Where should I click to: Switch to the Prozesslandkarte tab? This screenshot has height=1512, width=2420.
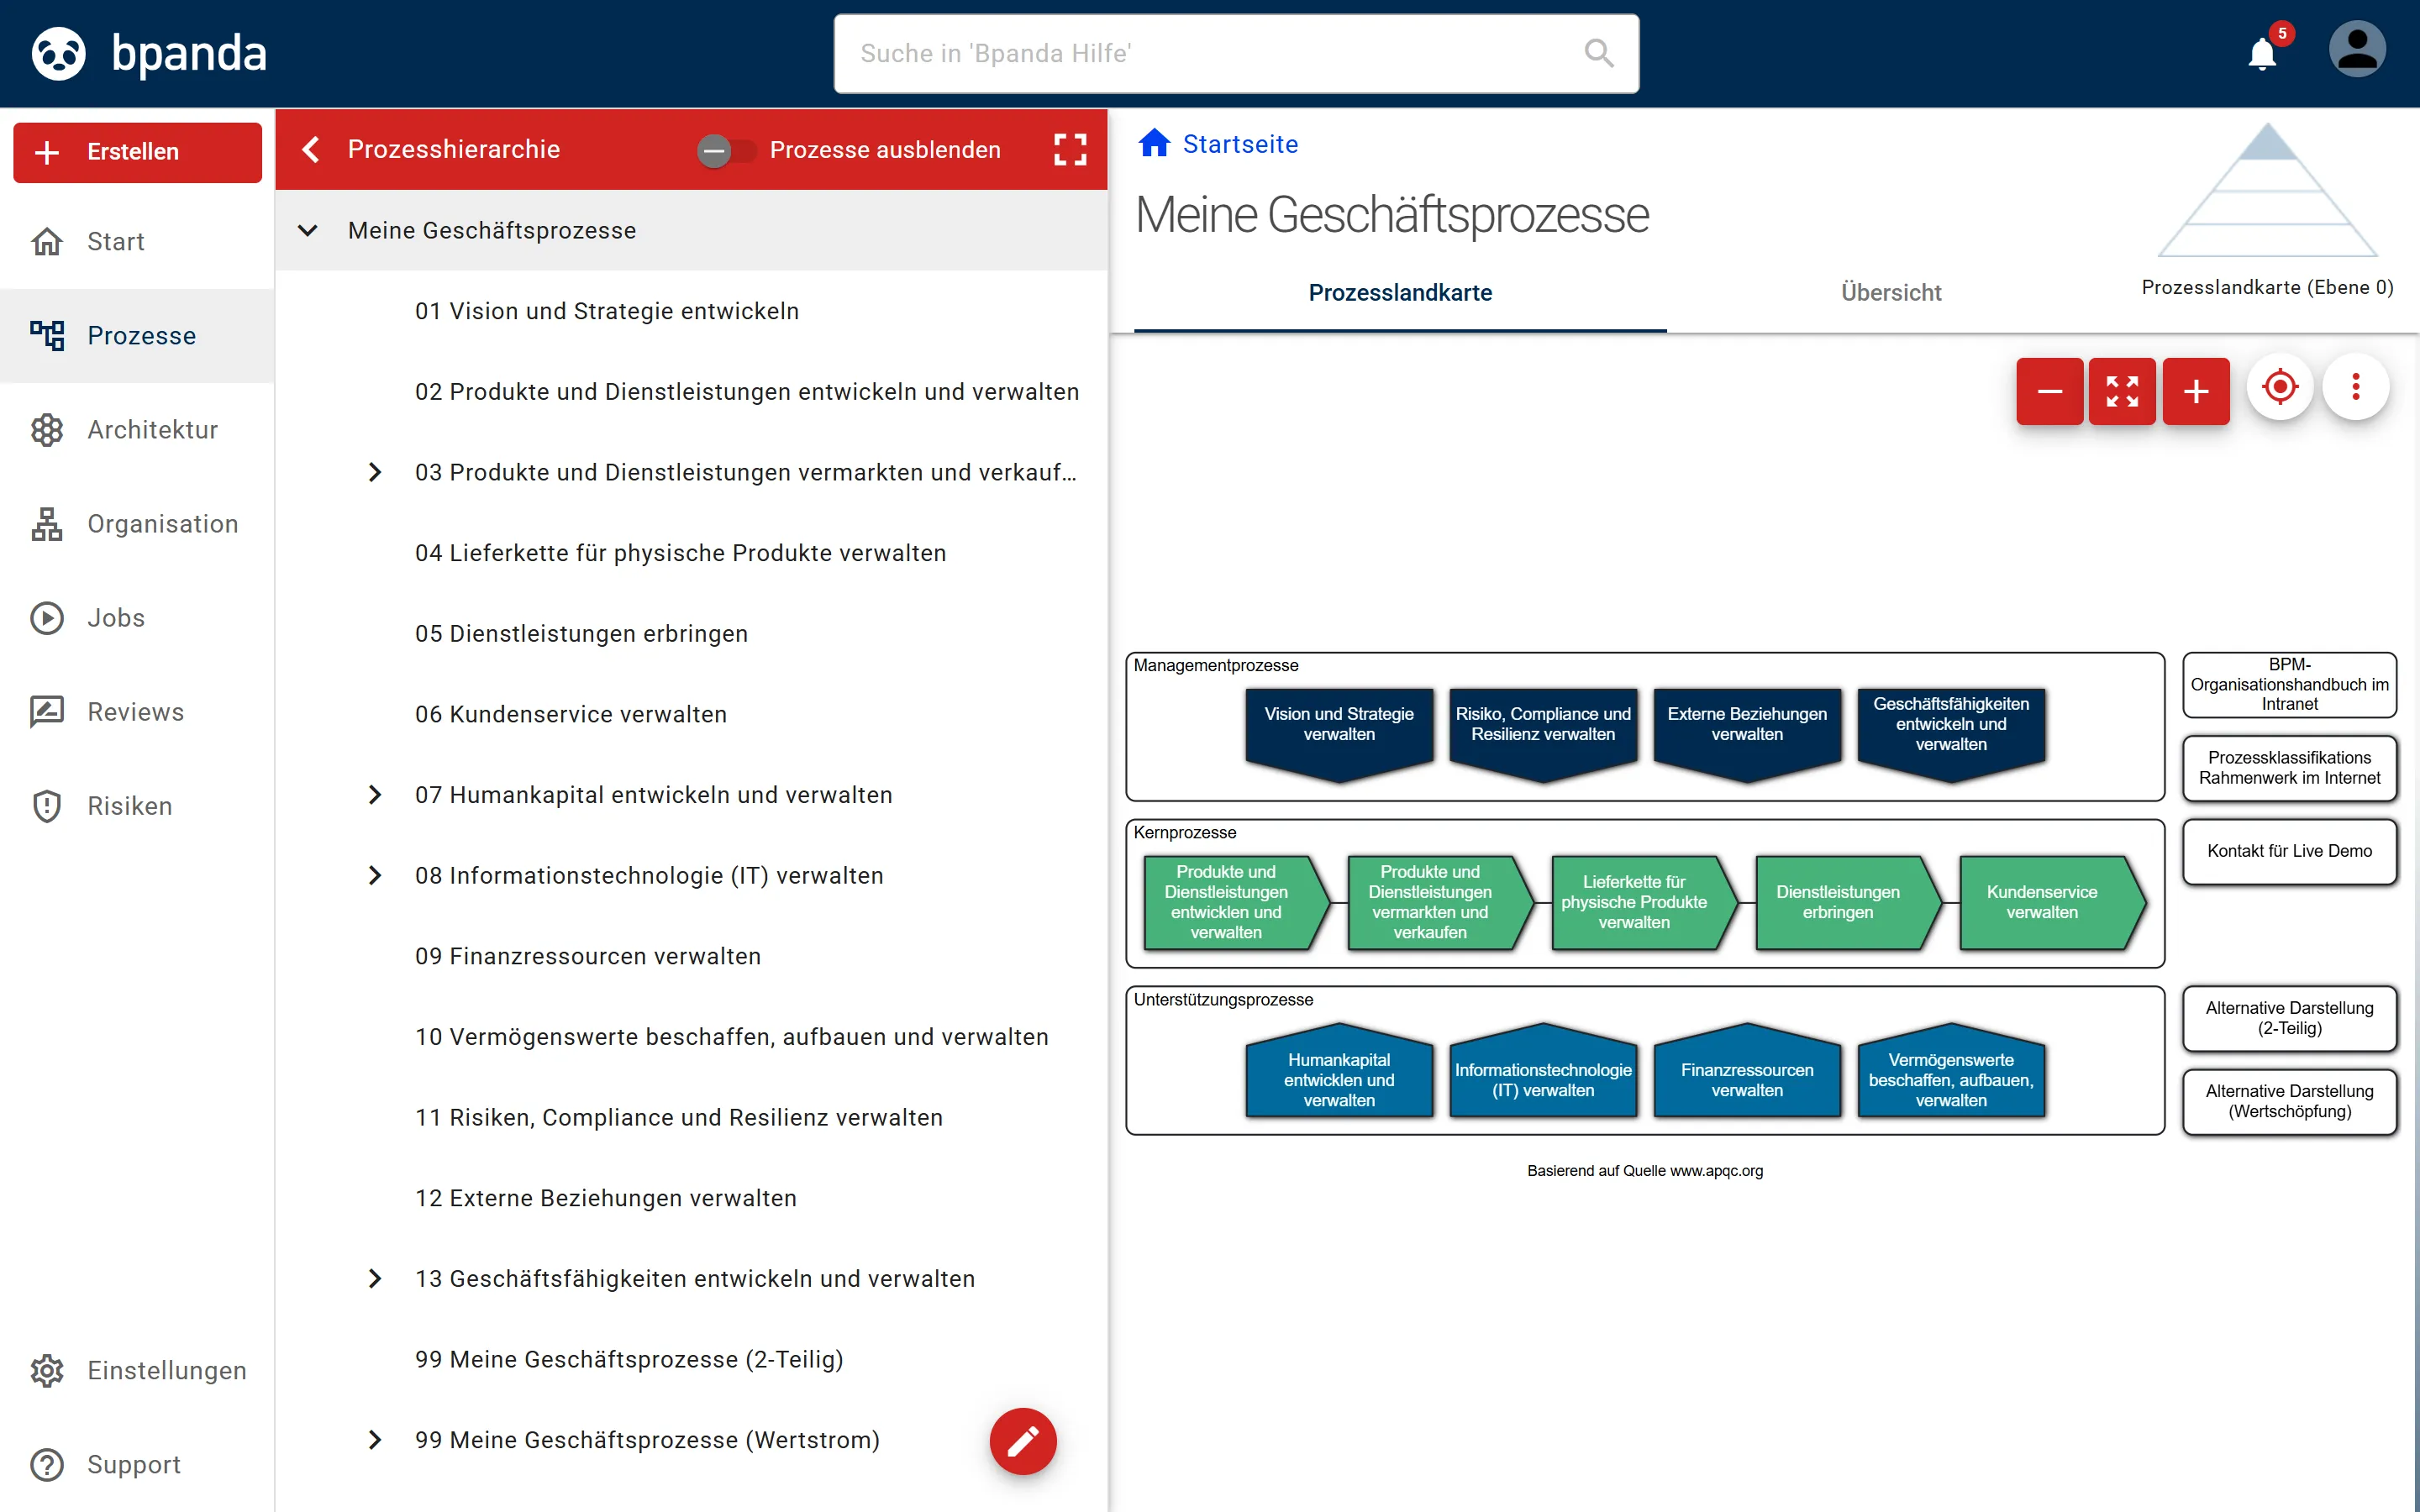[1400, 293]
